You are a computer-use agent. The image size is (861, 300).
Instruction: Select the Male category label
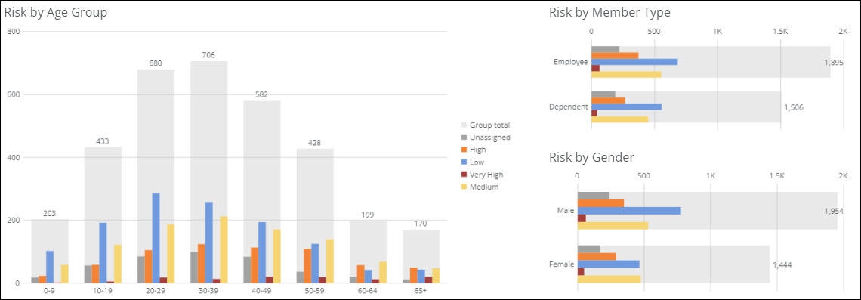566,210
